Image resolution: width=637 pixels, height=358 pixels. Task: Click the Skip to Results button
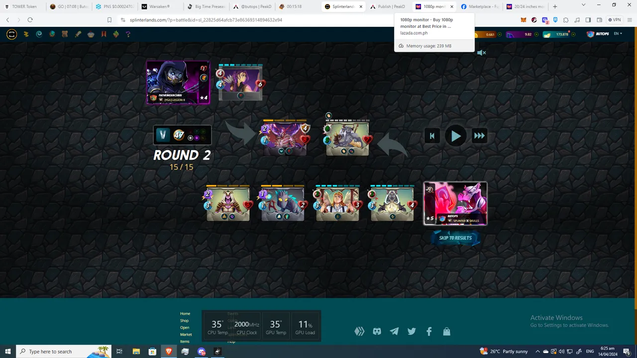[x=455, y=238]
